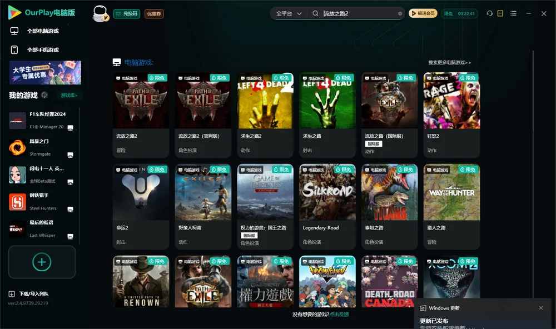Open the 游戏库> link
The image size is (556, 329).
click(x=69, y=95)
